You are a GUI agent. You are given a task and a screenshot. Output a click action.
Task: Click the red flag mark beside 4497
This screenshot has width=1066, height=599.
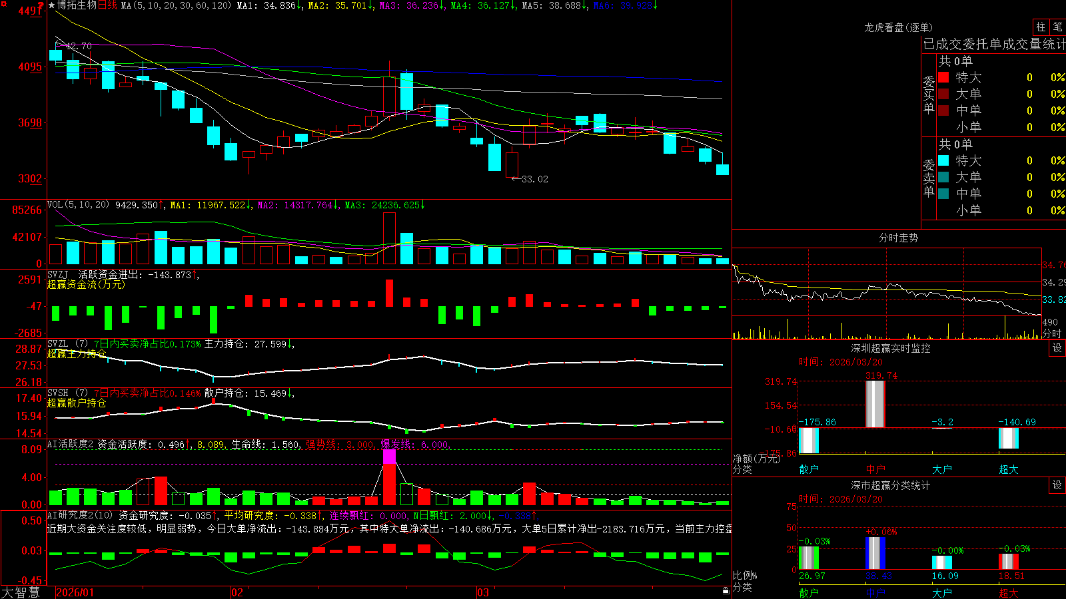41,5
